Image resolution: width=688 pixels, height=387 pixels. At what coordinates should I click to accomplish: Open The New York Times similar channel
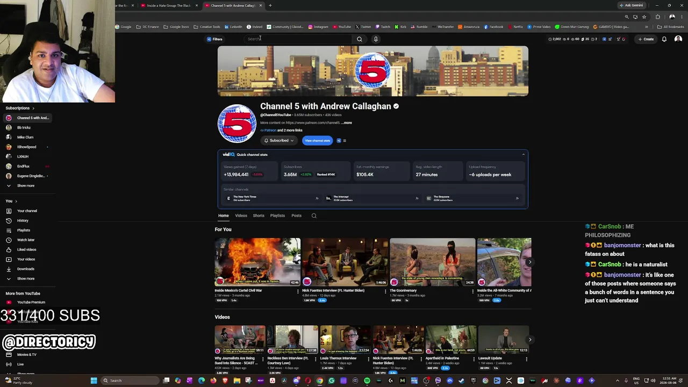pyautogui.click(x=245, y=198)
